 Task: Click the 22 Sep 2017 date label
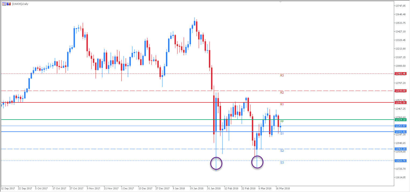tap(26, 189)
